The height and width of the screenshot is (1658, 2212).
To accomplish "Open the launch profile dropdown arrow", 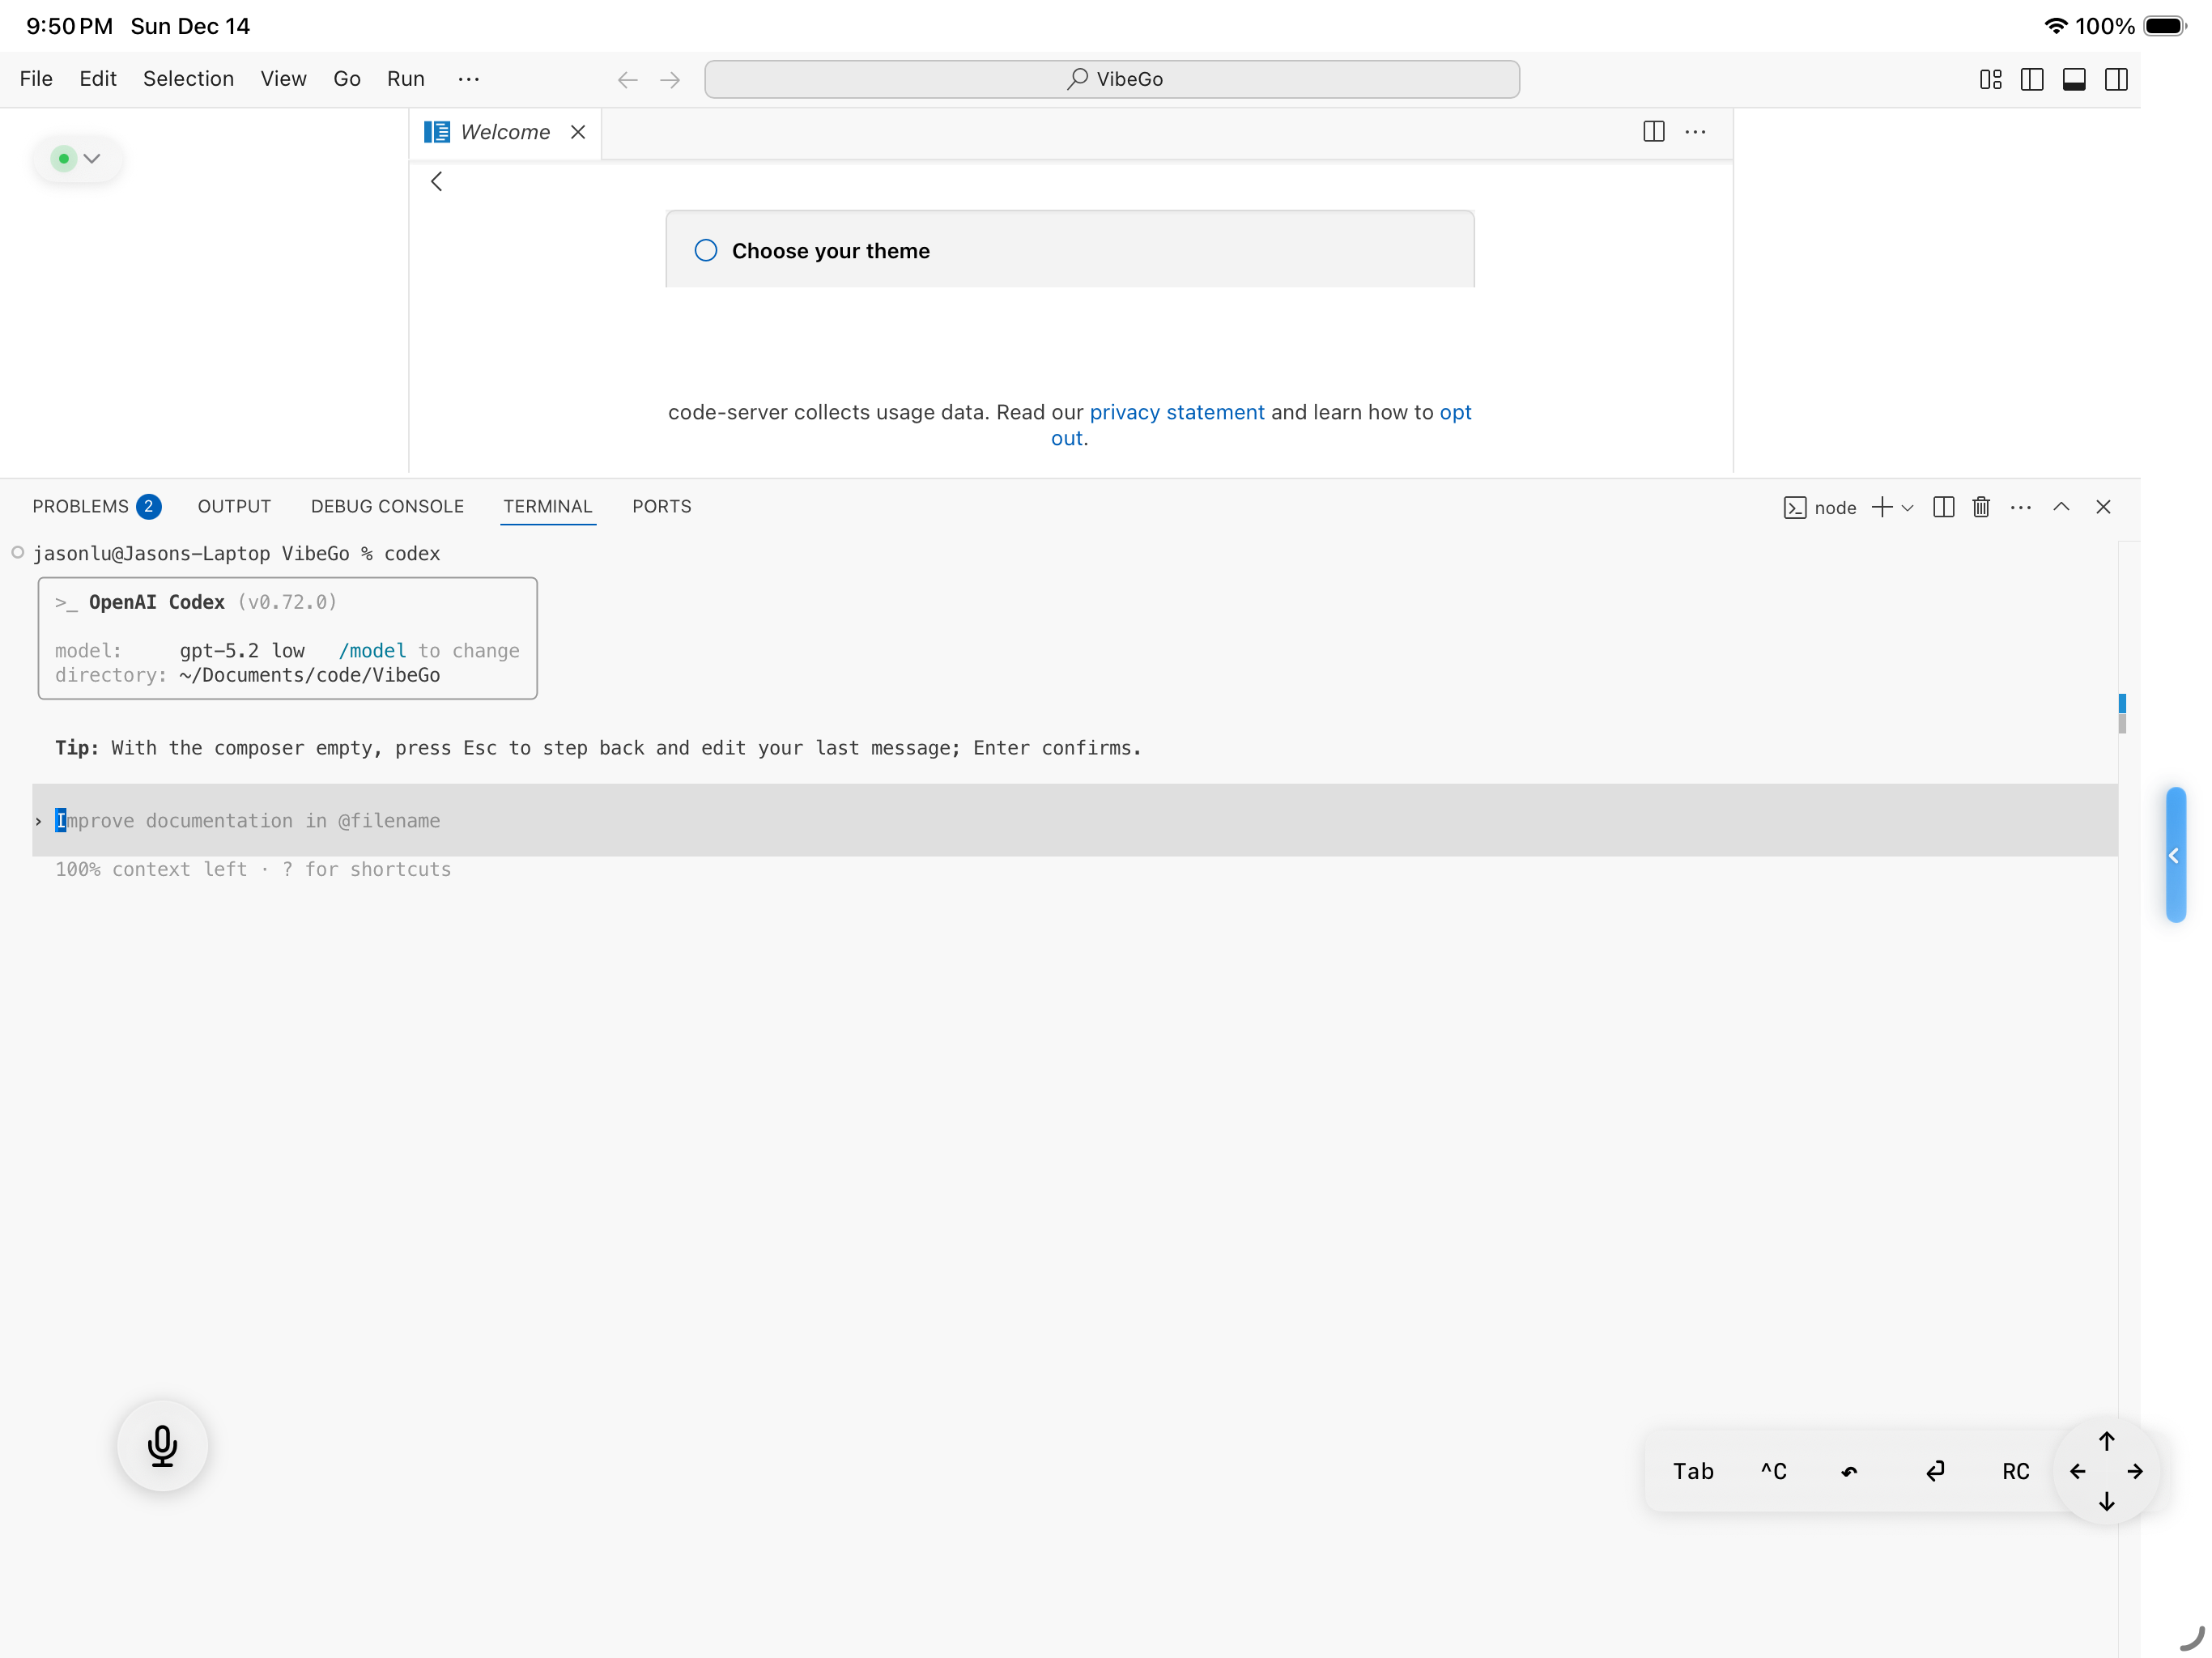I will point(1907,508).
